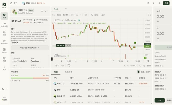Click the 损失 -$2.36 position label on chart
Screen dimensions: 172x105
click(63, 45)
